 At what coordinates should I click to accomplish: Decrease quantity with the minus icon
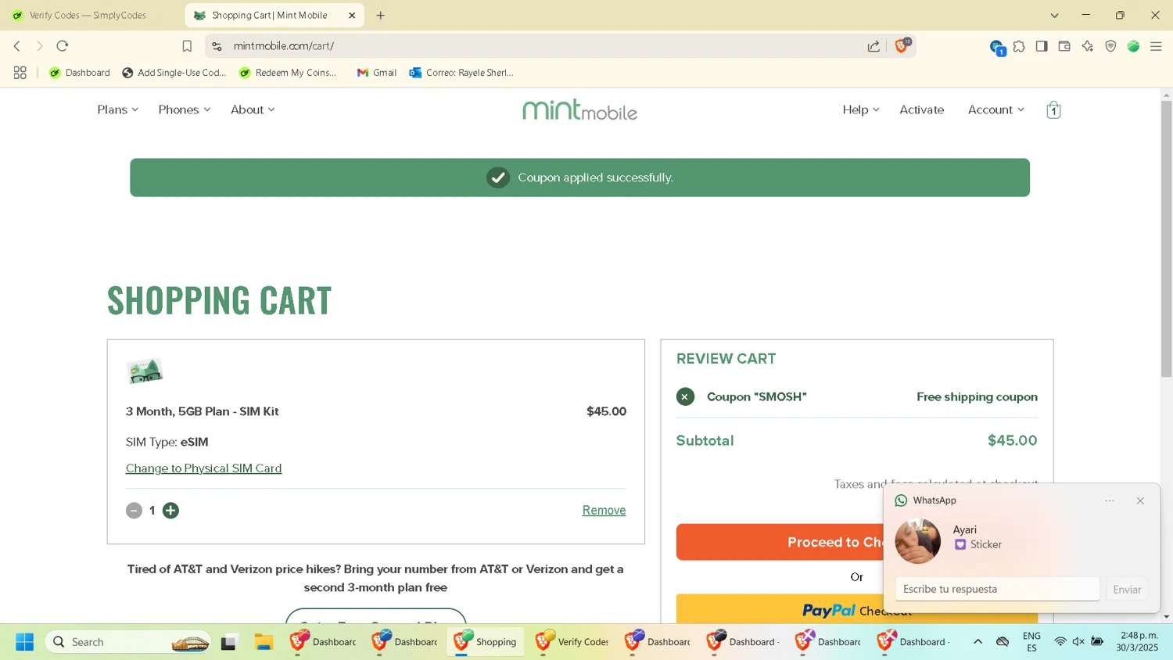134,511
